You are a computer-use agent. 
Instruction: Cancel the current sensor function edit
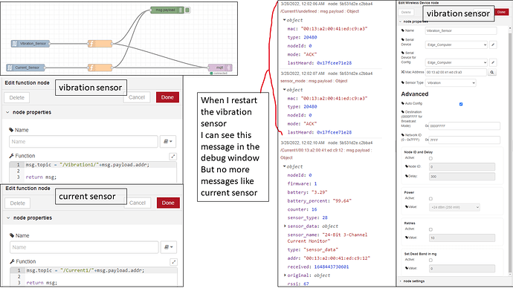point(138,203)
